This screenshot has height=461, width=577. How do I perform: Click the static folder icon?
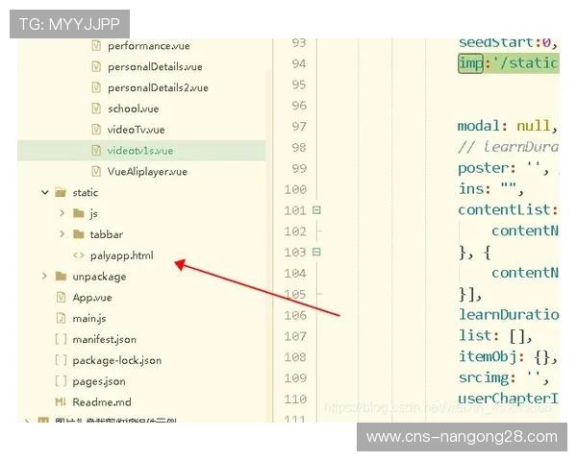tap(61, 192)
